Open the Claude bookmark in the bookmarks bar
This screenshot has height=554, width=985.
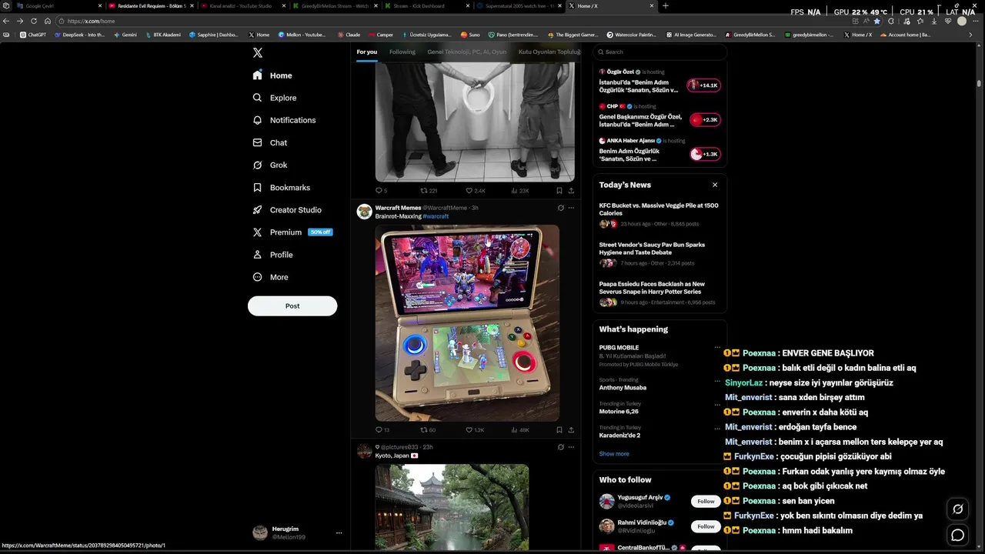[349, 35]
